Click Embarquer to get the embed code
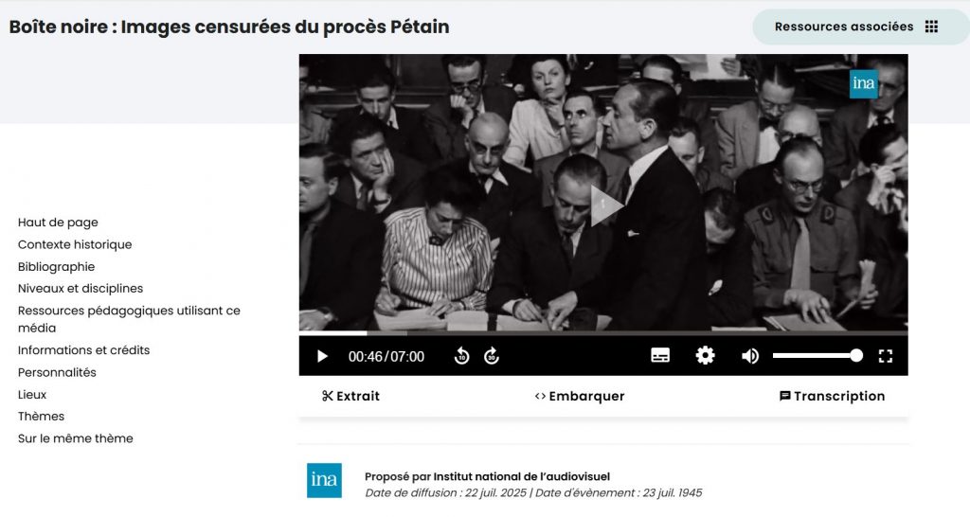 580,397
